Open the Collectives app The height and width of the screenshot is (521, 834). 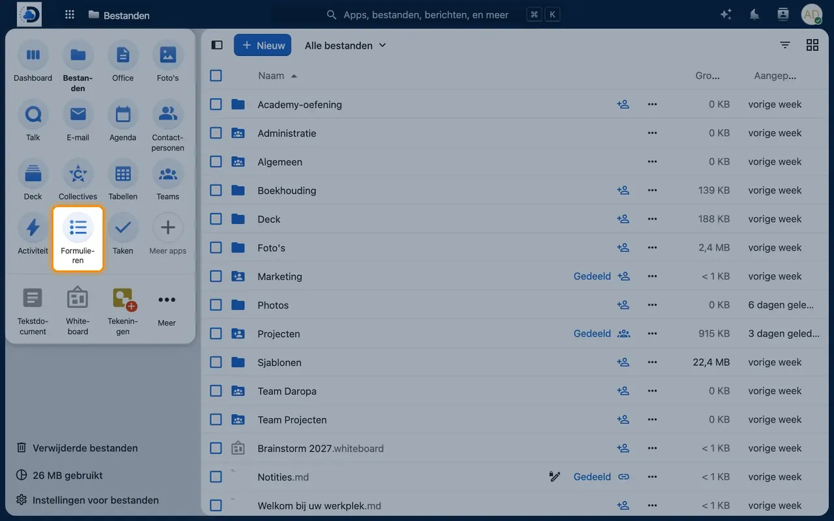tap(78, 180)
